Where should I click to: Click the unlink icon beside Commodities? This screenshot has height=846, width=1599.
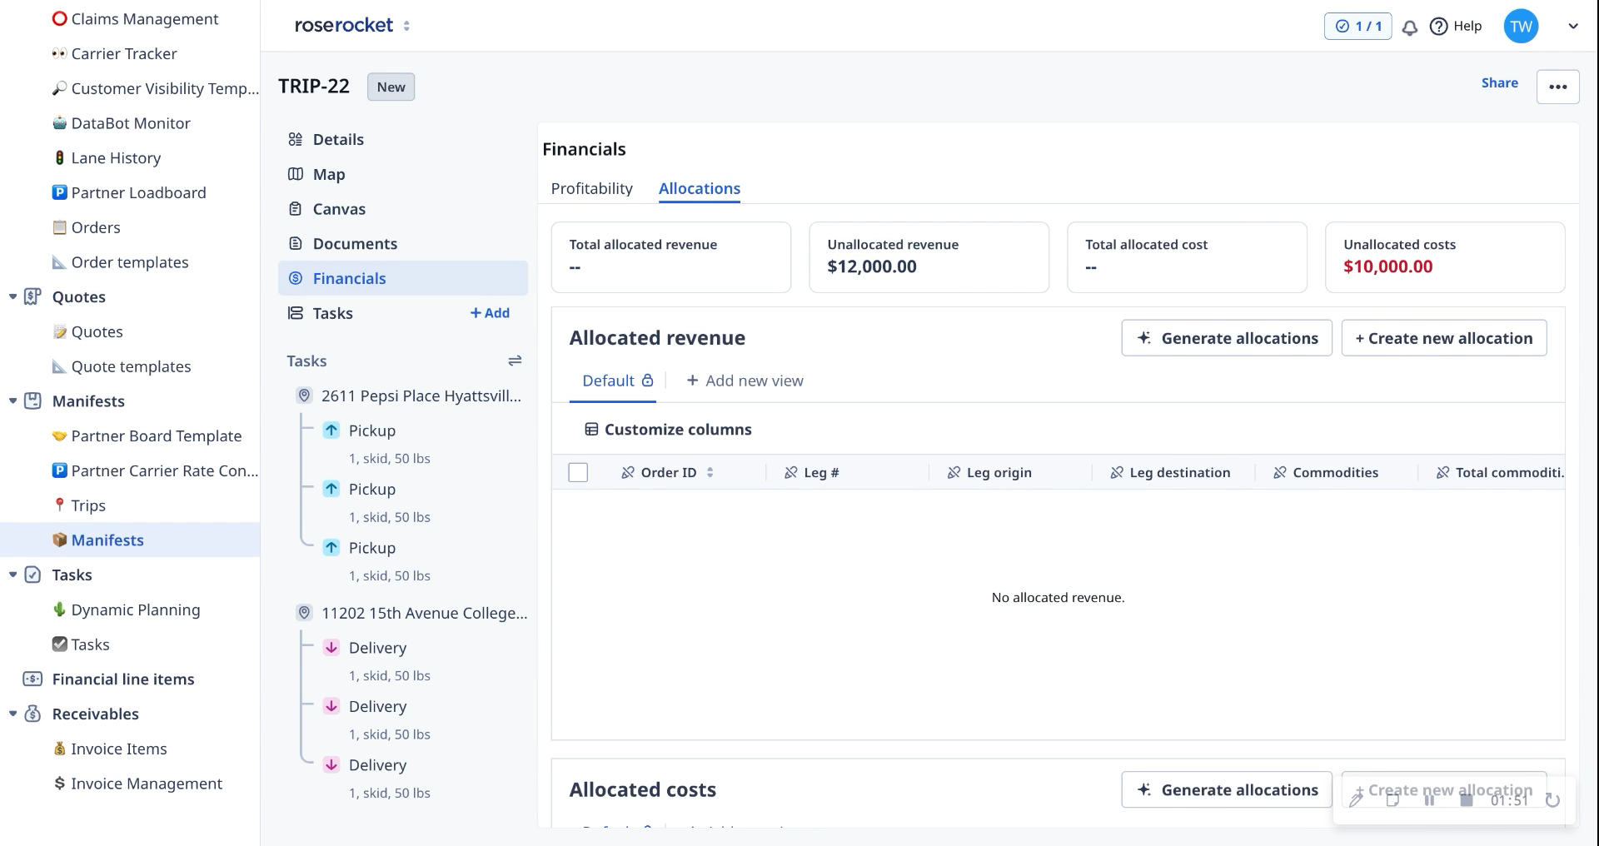coord(1280,473)
